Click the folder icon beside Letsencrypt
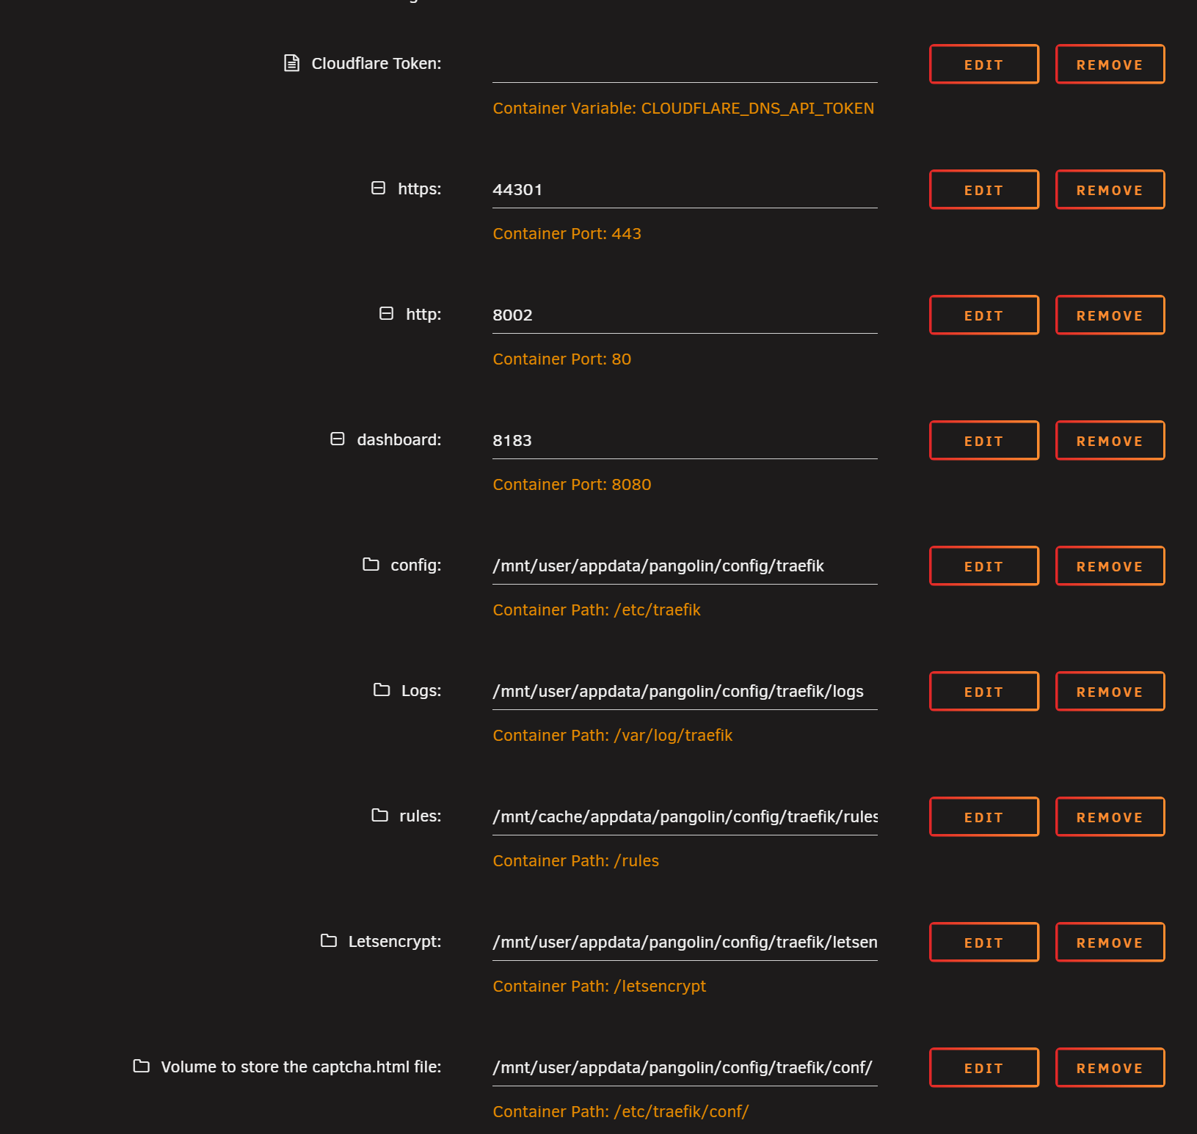Viewport: 1197px width, 1134px height. click(329, 941)
